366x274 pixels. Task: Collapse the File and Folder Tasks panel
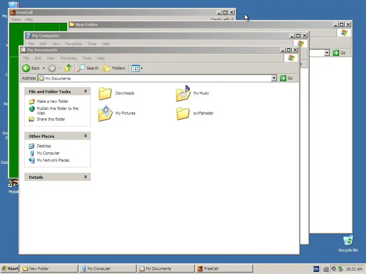click(x=85, y=91)
